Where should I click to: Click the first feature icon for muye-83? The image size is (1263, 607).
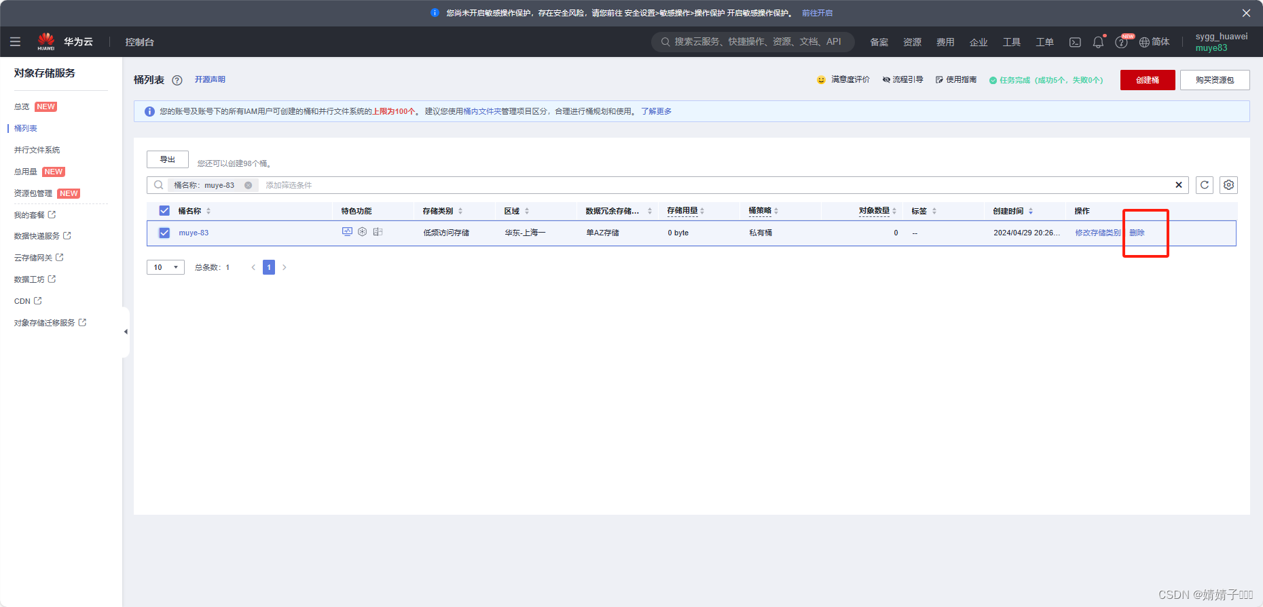[x=347, y=232]
